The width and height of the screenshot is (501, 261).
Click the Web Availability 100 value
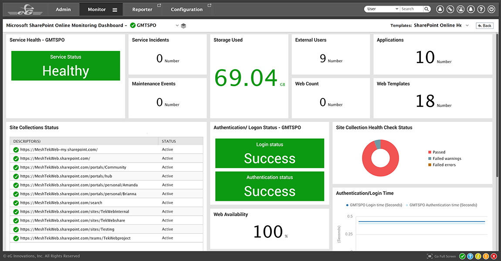268,232
